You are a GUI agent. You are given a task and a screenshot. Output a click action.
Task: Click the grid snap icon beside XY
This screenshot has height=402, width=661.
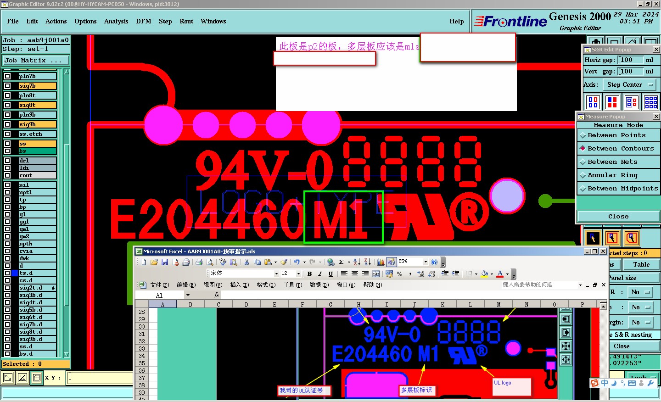[37, 378]
